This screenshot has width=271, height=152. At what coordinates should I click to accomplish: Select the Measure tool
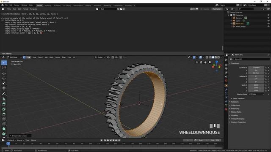(4, 99)
